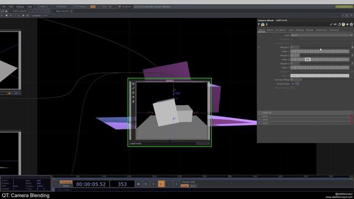Click viewer active circle icon on camblend1 node
Screen dimensions: 354x199
tap(133, 84)
